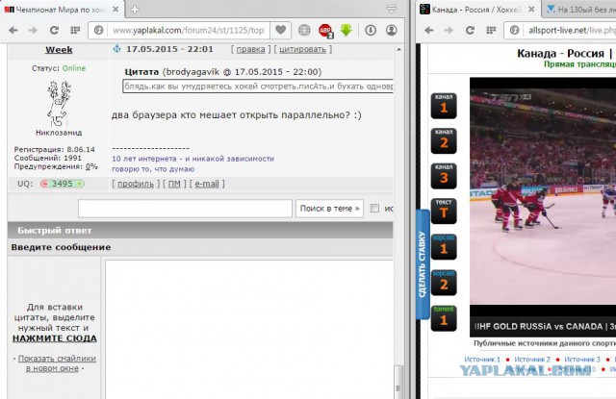Screen dimensions: 616x399
Task: Click the allsport-live.net address bar
Action: (x=572, y=30)
